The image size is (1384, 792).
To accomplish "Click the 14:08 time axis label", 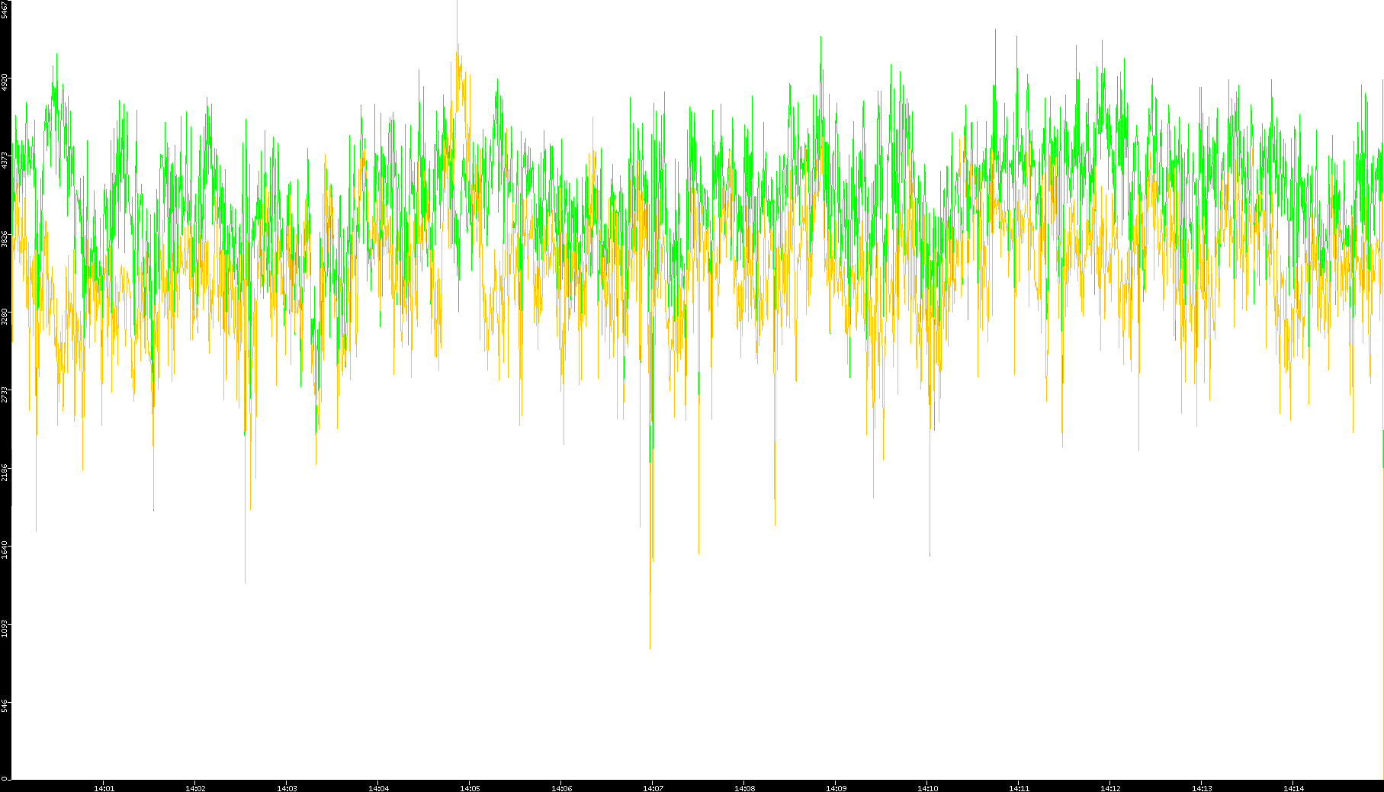I will (744, 788).
